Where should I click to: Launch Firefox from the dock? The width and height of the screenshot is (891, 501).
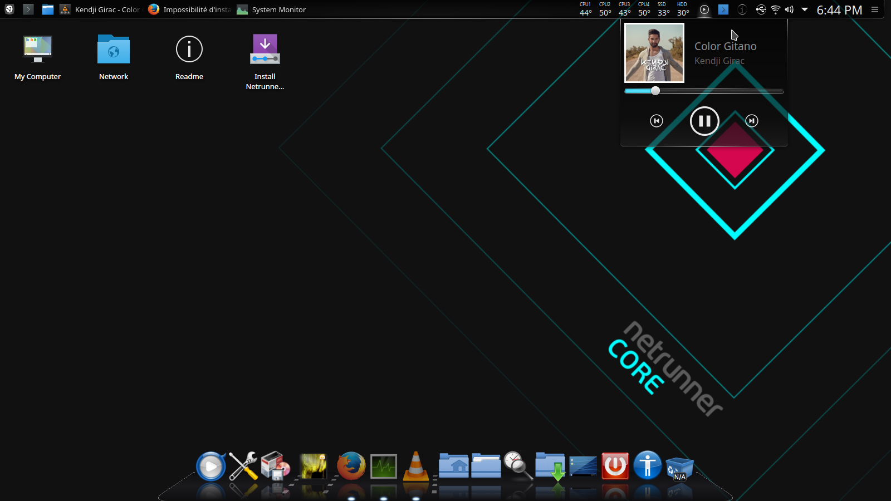click(351, 466)
